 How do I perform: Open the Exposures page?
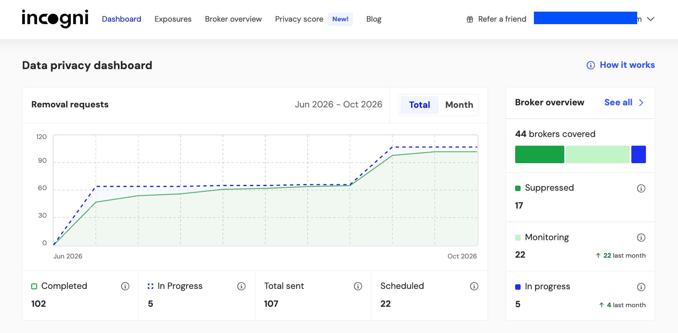click(x=173, y=19)
